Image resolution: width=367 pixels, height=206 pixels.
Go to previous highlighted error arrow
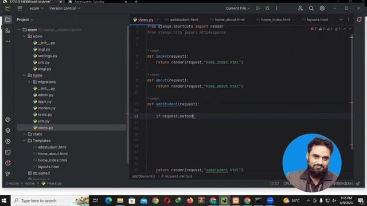point(345,29)
